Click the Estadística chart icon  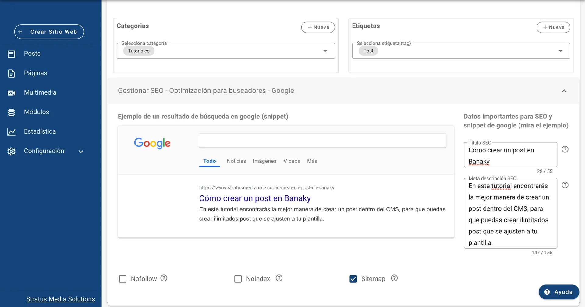[x=11, y=132]
